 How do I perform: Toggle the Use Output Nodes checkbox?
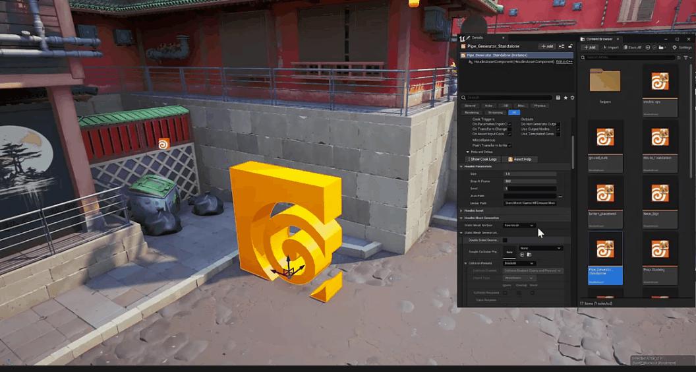tap(558, 129)
